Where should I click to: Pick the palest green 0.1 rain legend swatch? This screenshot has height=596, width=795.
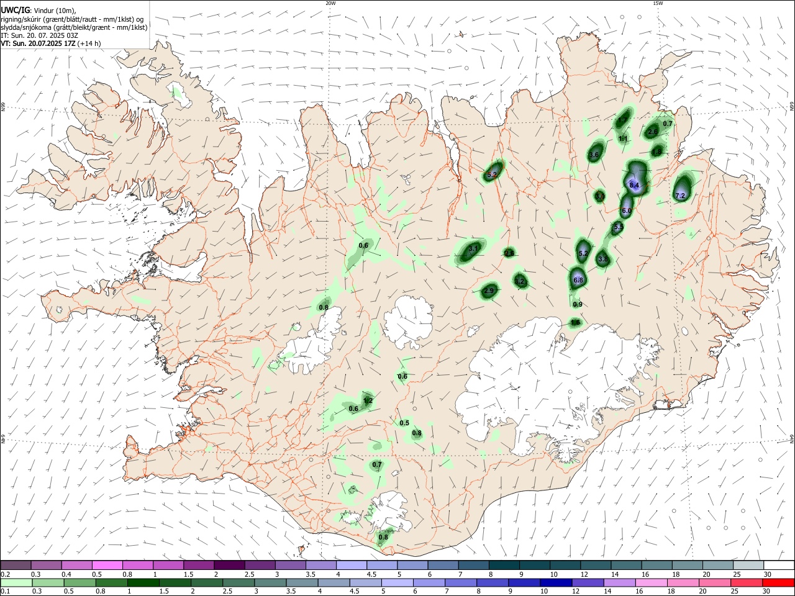[16, 582]
